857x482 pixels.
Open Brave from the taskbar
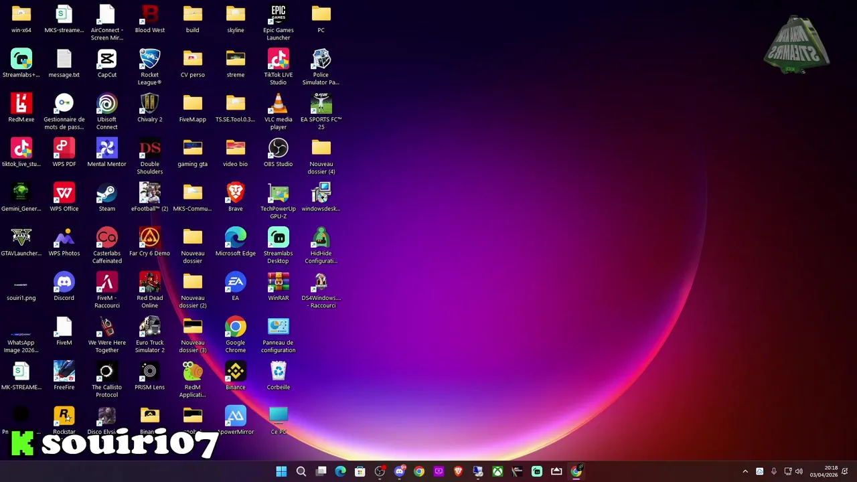[x=458, y=471]
